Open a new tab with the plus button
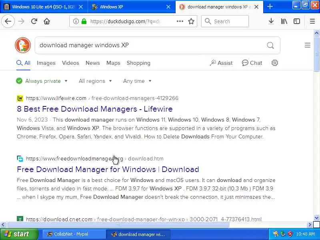Image resolution: width=320 pixels, height=240 pixels. tap(270, 6)
